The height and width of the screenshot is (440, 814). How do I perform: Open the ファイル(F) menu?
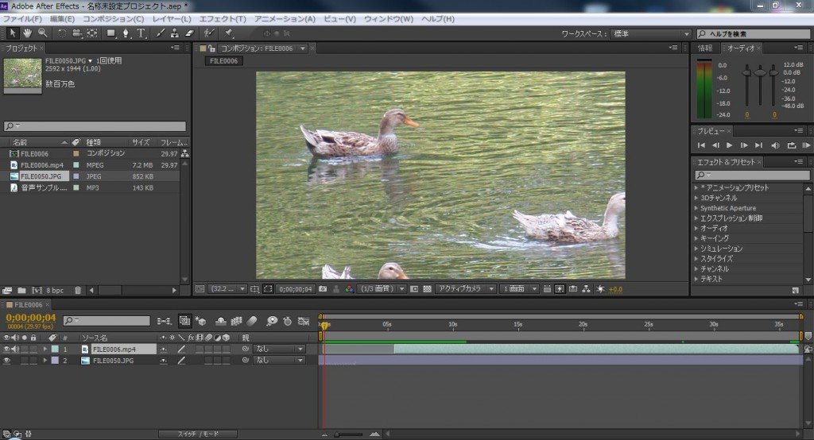coord(22,19)
